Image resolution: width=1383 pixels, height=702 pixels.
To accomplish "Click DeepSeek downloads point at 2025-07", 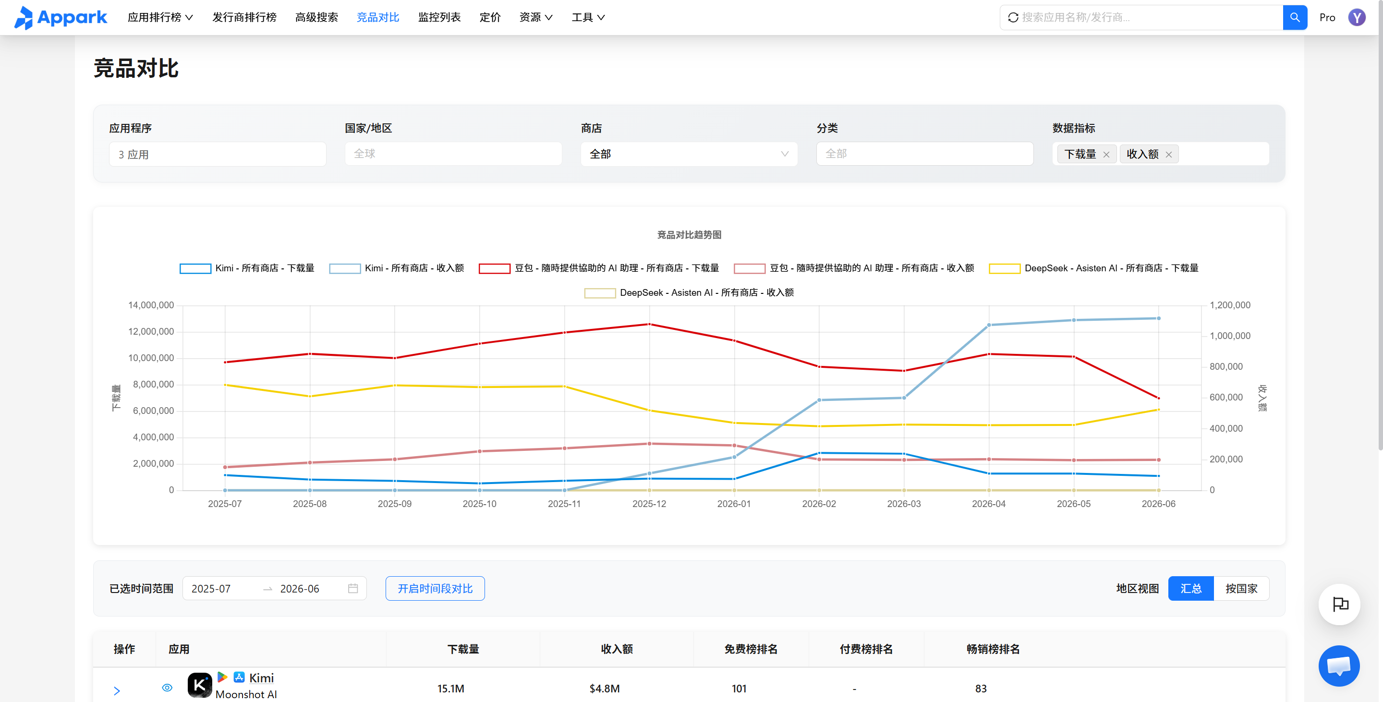I will tap(225, 385).
